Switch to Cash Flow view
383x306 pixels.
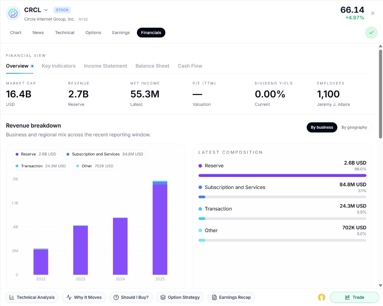point(190,66)
